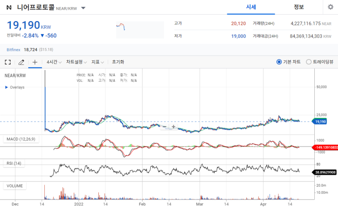Click the 2022 time axis label
Viewport: 338px width, 208px height.
[x=79, y=204]
